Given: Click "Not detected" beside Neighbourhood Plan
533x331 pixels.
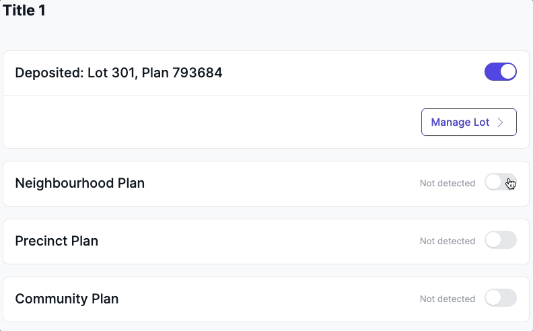Looking at the screenshot, I should [447, 183].
